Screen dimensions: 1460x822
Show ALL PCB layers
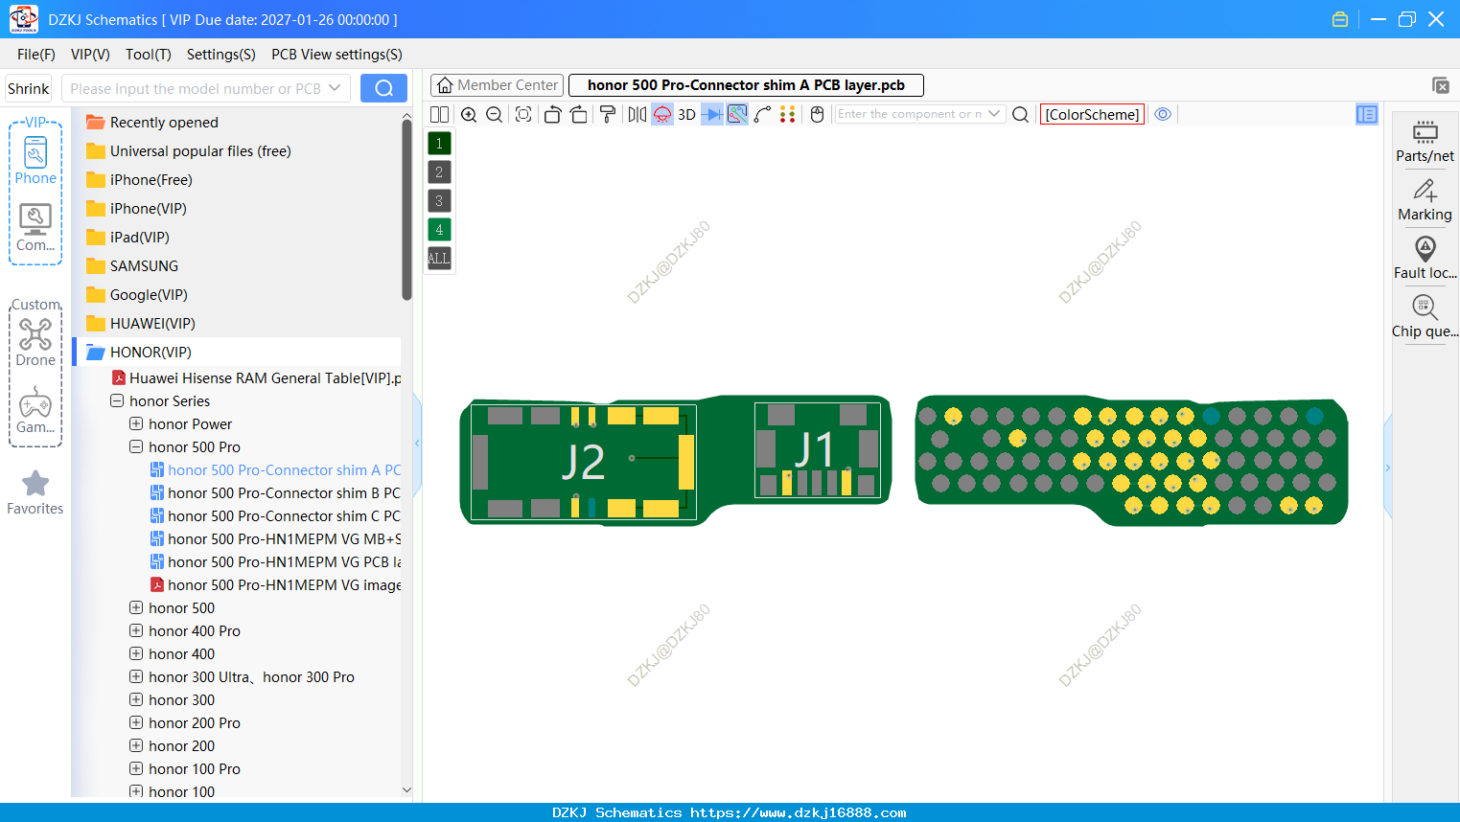coord(439,259)
